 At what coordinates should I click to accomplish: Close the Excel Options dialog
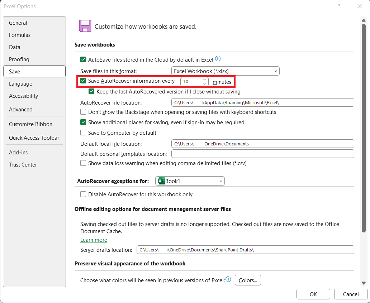tap(359, 6)
